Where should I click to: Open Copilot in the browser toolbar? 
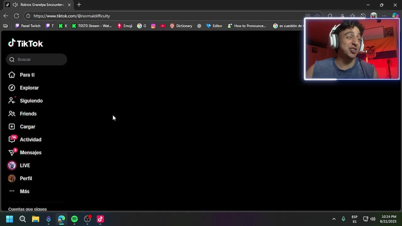click(x=395, y=16)
